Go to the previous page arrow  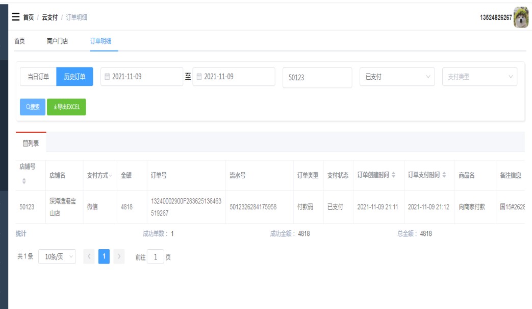[89, 257]
